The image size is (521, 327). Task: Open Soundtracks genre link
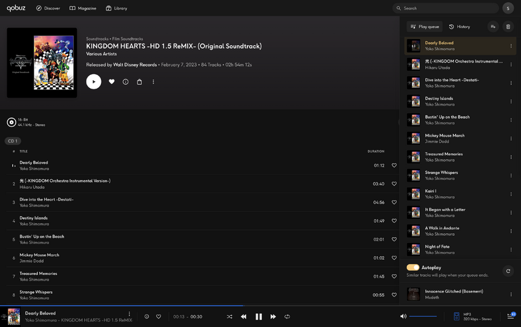click(97, 39)
